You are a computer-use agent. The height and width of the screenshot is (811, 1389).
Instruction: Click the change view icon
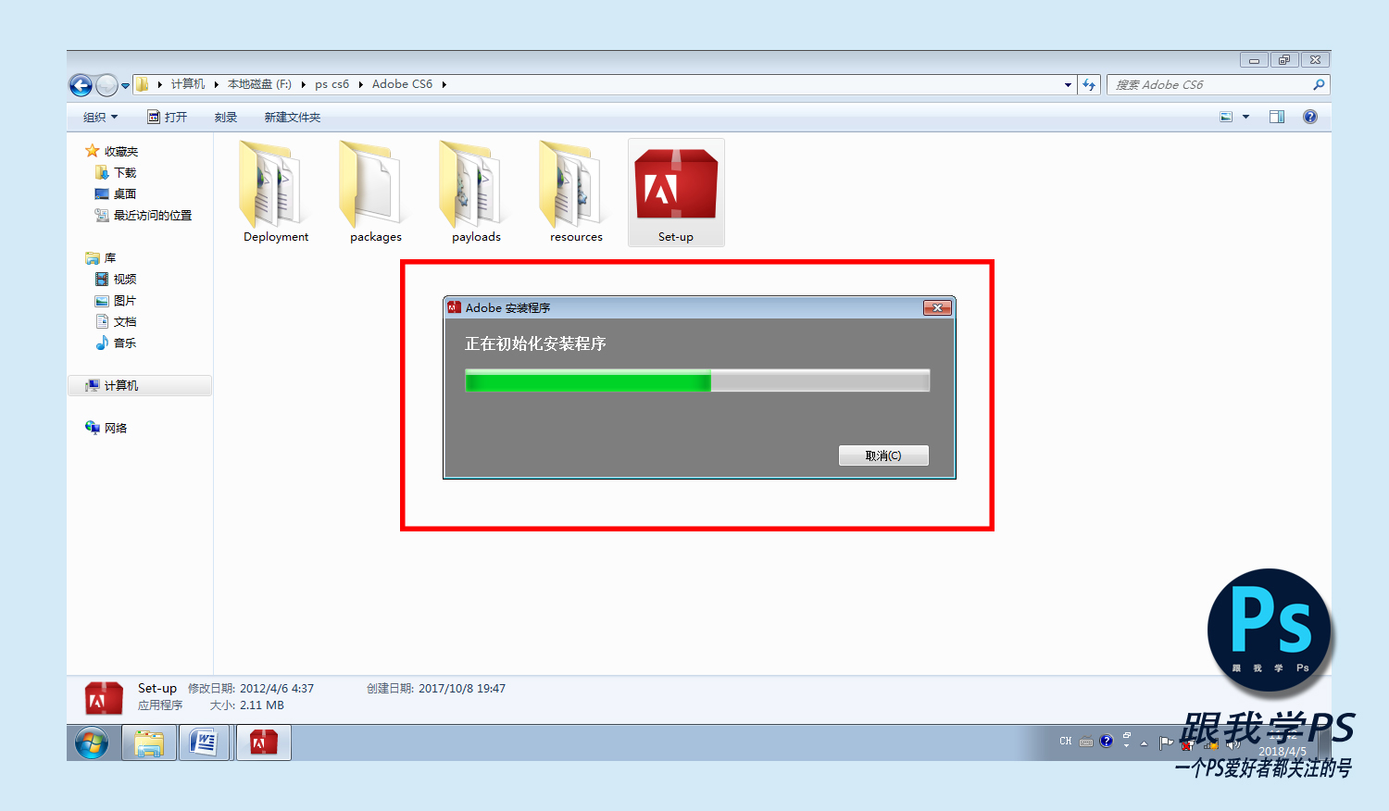[1226, 117]
